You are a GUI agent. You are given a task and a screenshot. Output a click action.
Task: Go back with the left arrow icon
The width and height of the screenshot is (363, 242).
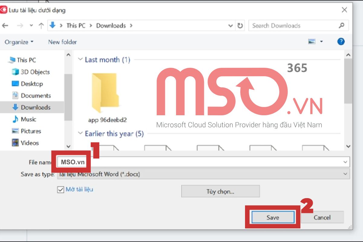click(5, 26)
